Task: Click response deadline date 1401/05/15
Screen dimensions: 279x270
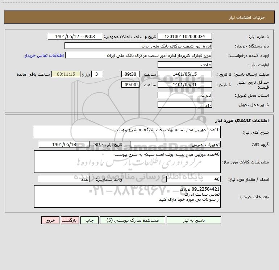Action: coord(185,74)
